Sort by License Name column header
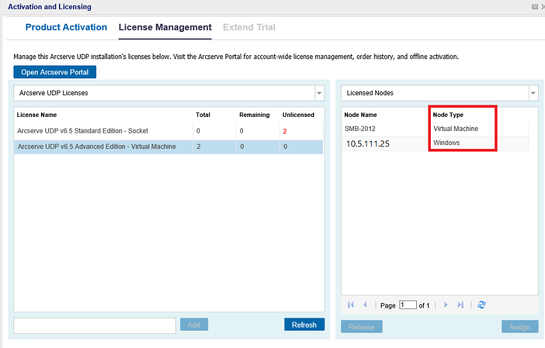This screenshot has width=545, height=348. [x=37, y=115]
